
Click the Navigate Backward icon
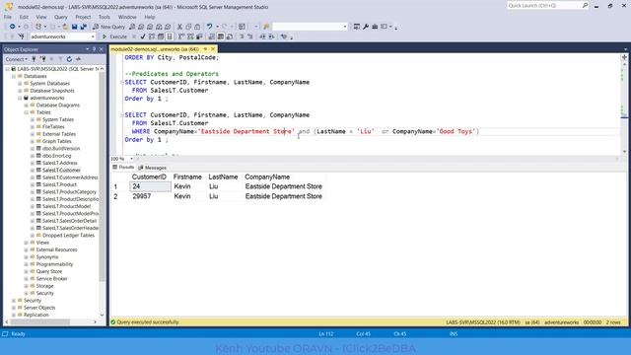coord(13,27)
